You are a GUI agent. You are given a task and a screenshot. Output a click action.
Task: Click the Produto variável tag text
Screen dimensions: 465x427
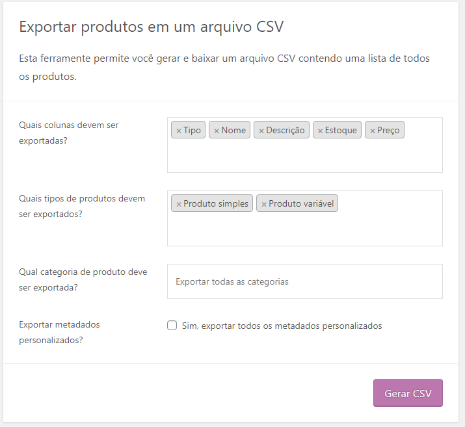click(x=301, y=204)
